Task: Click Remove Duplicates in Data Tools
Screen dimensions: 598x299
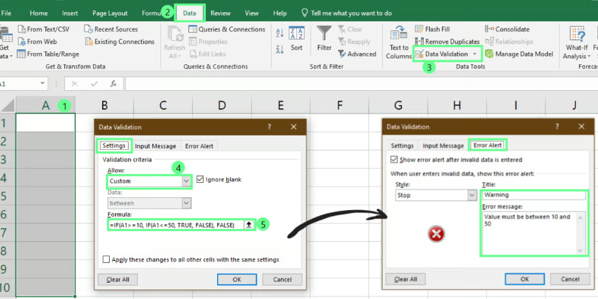Action: [420, 42]
